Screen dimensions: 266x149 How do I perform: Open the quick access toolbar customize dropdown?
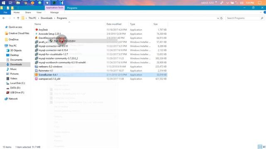(x=16, y=8)
